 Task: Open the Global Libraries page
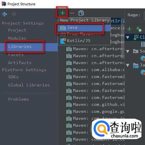click(29, 85)
